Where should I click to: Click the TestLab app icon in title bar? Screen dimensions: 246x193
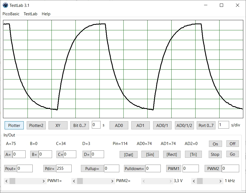5,5
